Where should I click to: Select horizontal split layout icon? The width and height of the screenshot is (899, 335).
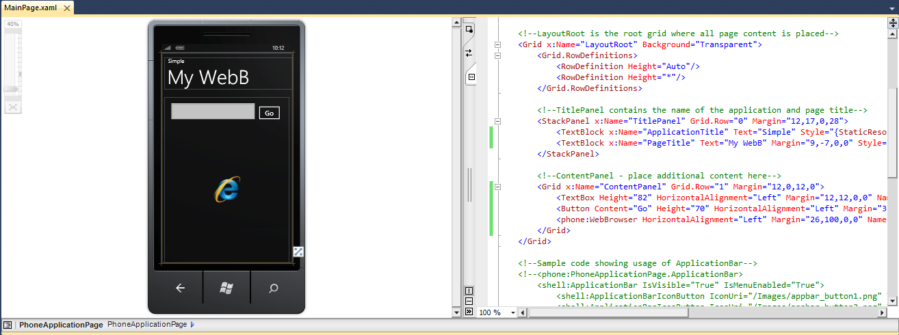469,301
